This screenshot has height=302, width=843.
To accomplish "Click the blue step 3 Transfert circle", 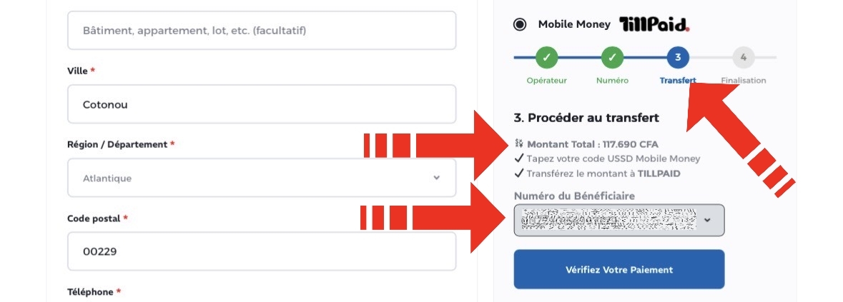I will point(677,57).
